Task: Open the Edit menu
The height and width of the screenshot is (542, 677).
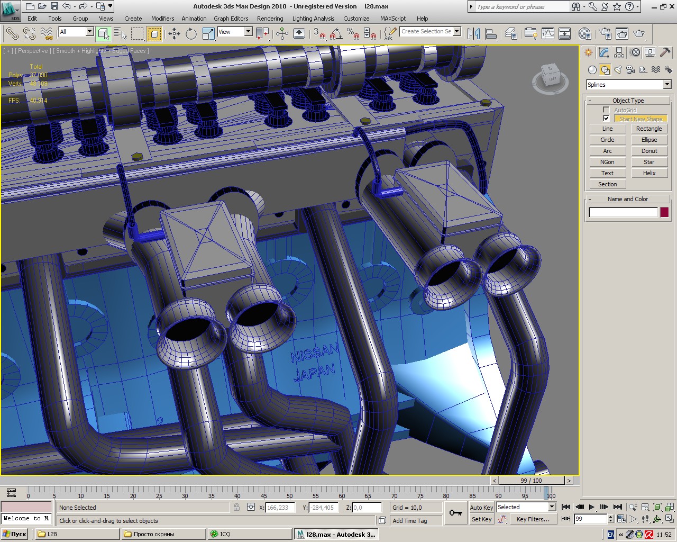Action: click(32, 19)
